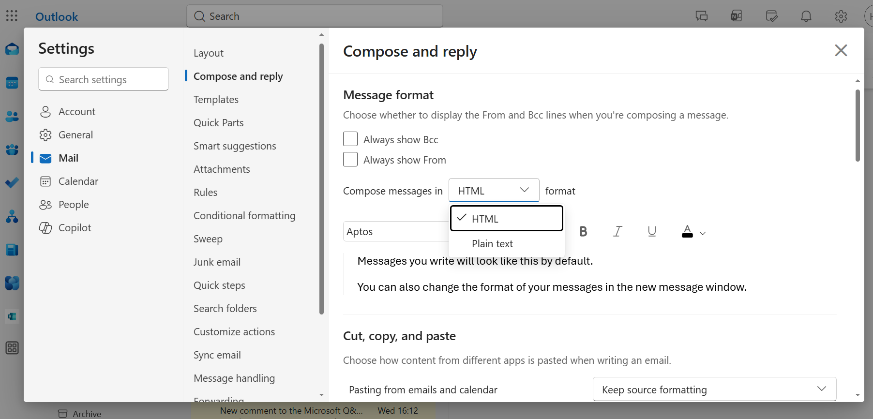The image size is (873, 419).
Task: Open the Quick Parts settings page
Action: [x=219, y=123]
